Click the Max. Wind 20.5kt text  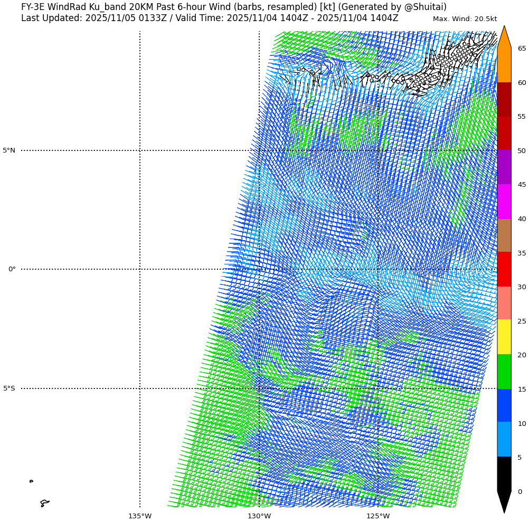[465, 19]
